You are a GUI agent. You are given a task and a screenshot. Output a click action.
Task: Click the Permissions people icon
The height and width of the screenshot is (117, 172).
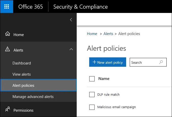(8, 109)
